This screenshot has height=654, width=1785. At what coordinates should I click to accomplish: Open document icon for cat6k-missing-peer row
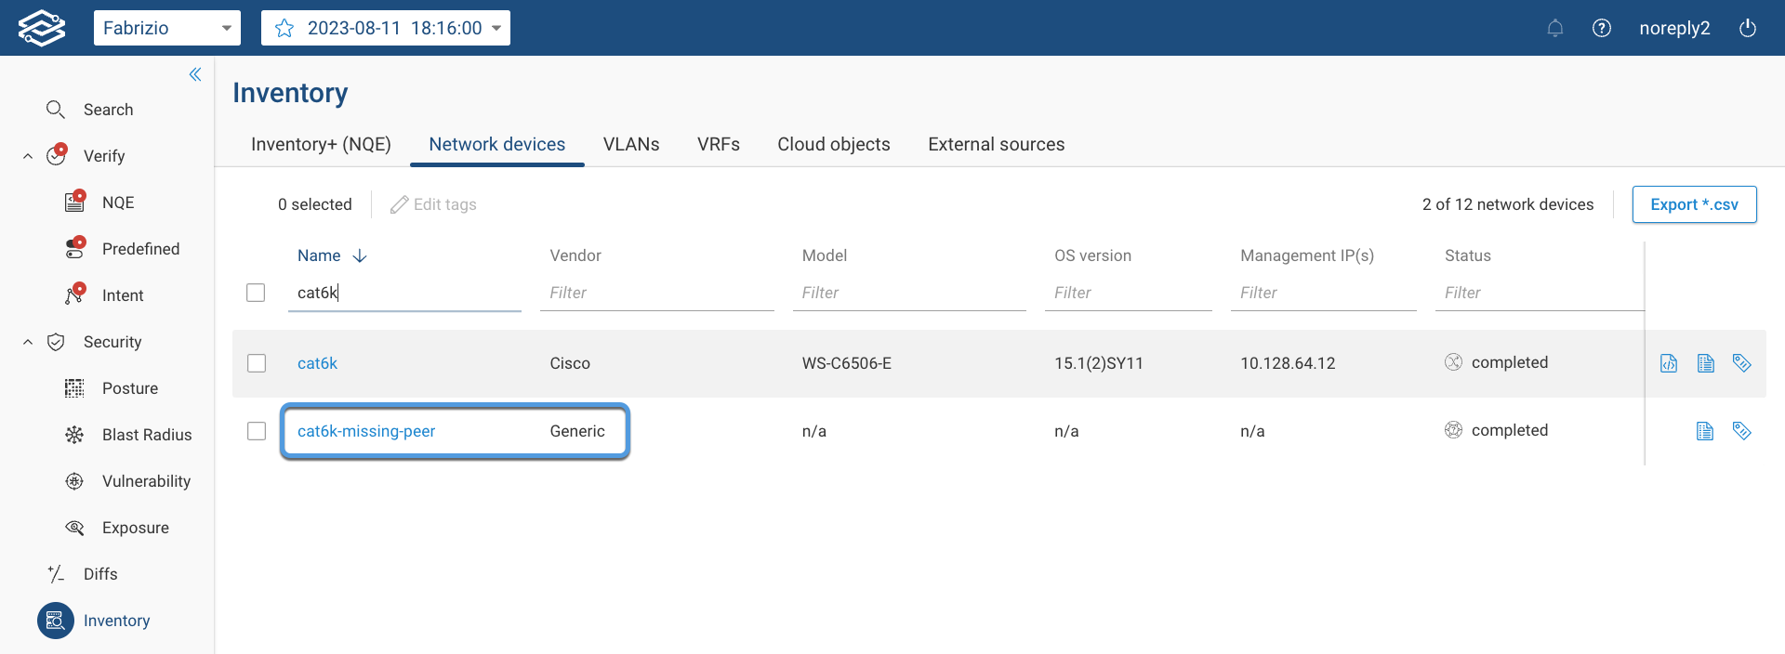[x=1704, y=431]
